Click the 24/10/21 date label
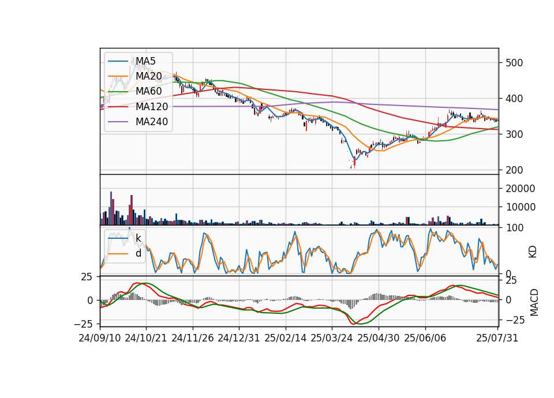Viewport: 554px width, 398px height. pyautogui.click(x=146, y=338)
